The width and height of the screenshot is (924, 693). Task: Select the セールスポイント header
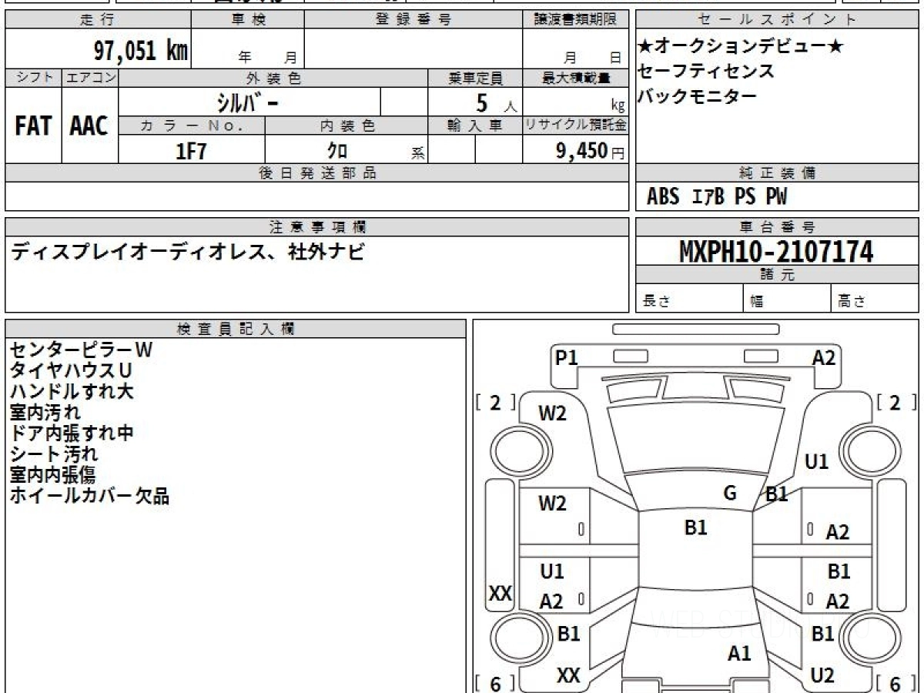pyautogui.click(x=777, y=20)
